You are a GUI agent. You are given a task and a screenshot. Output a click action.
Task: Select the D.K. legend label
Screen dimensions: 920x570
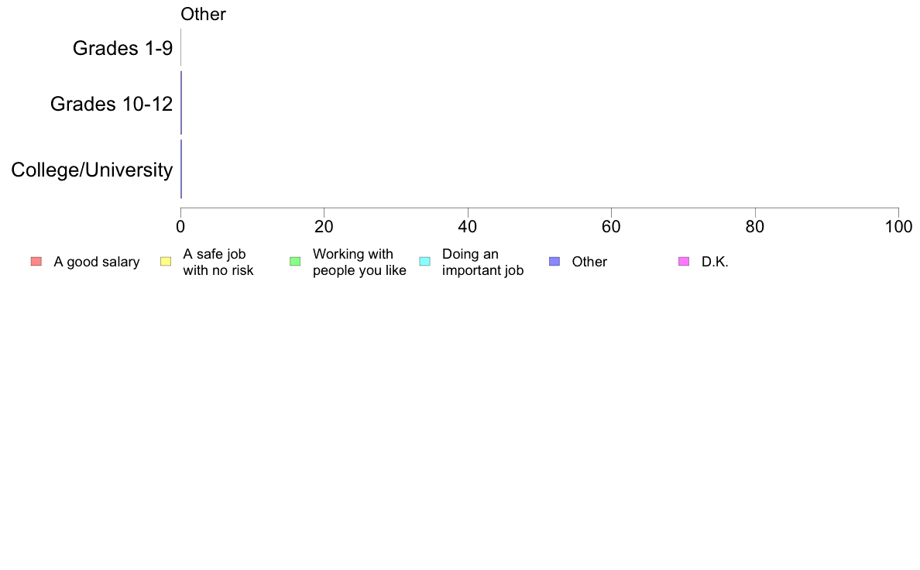(716, 262)
